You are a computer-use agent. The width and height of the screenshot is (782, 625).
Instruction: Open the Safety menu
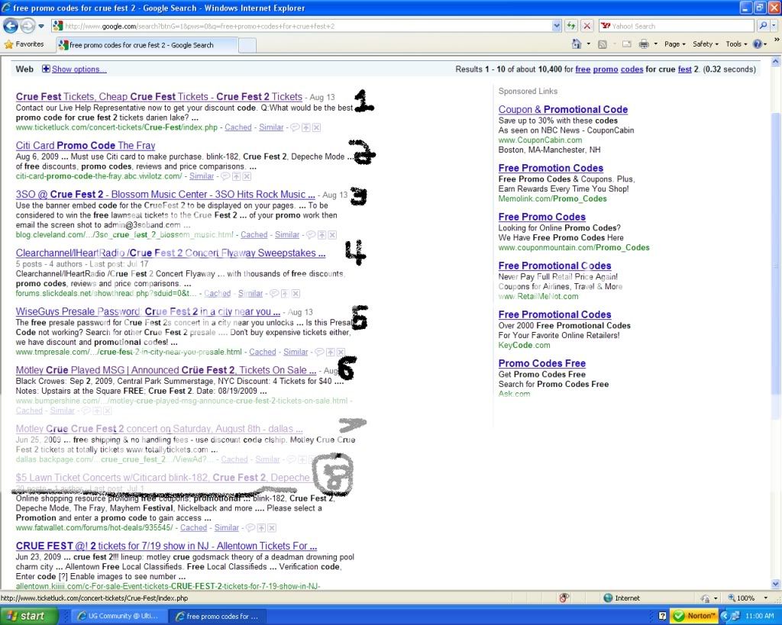coord(705,44)
